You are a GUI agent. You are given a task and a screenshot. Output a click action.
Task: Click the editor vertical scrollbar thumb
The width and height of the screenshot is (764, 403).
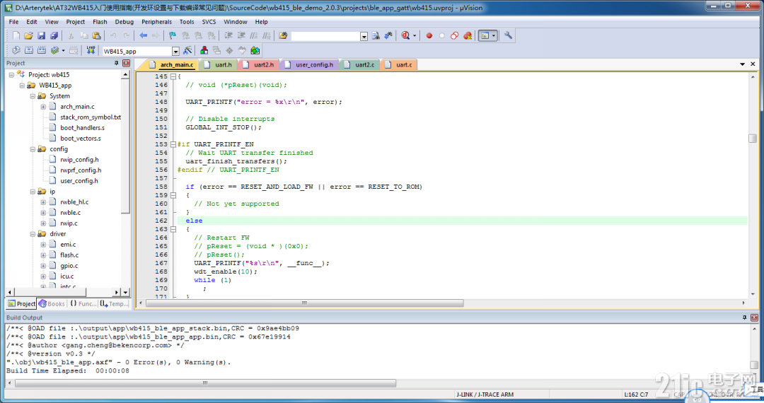click(752, 139)
